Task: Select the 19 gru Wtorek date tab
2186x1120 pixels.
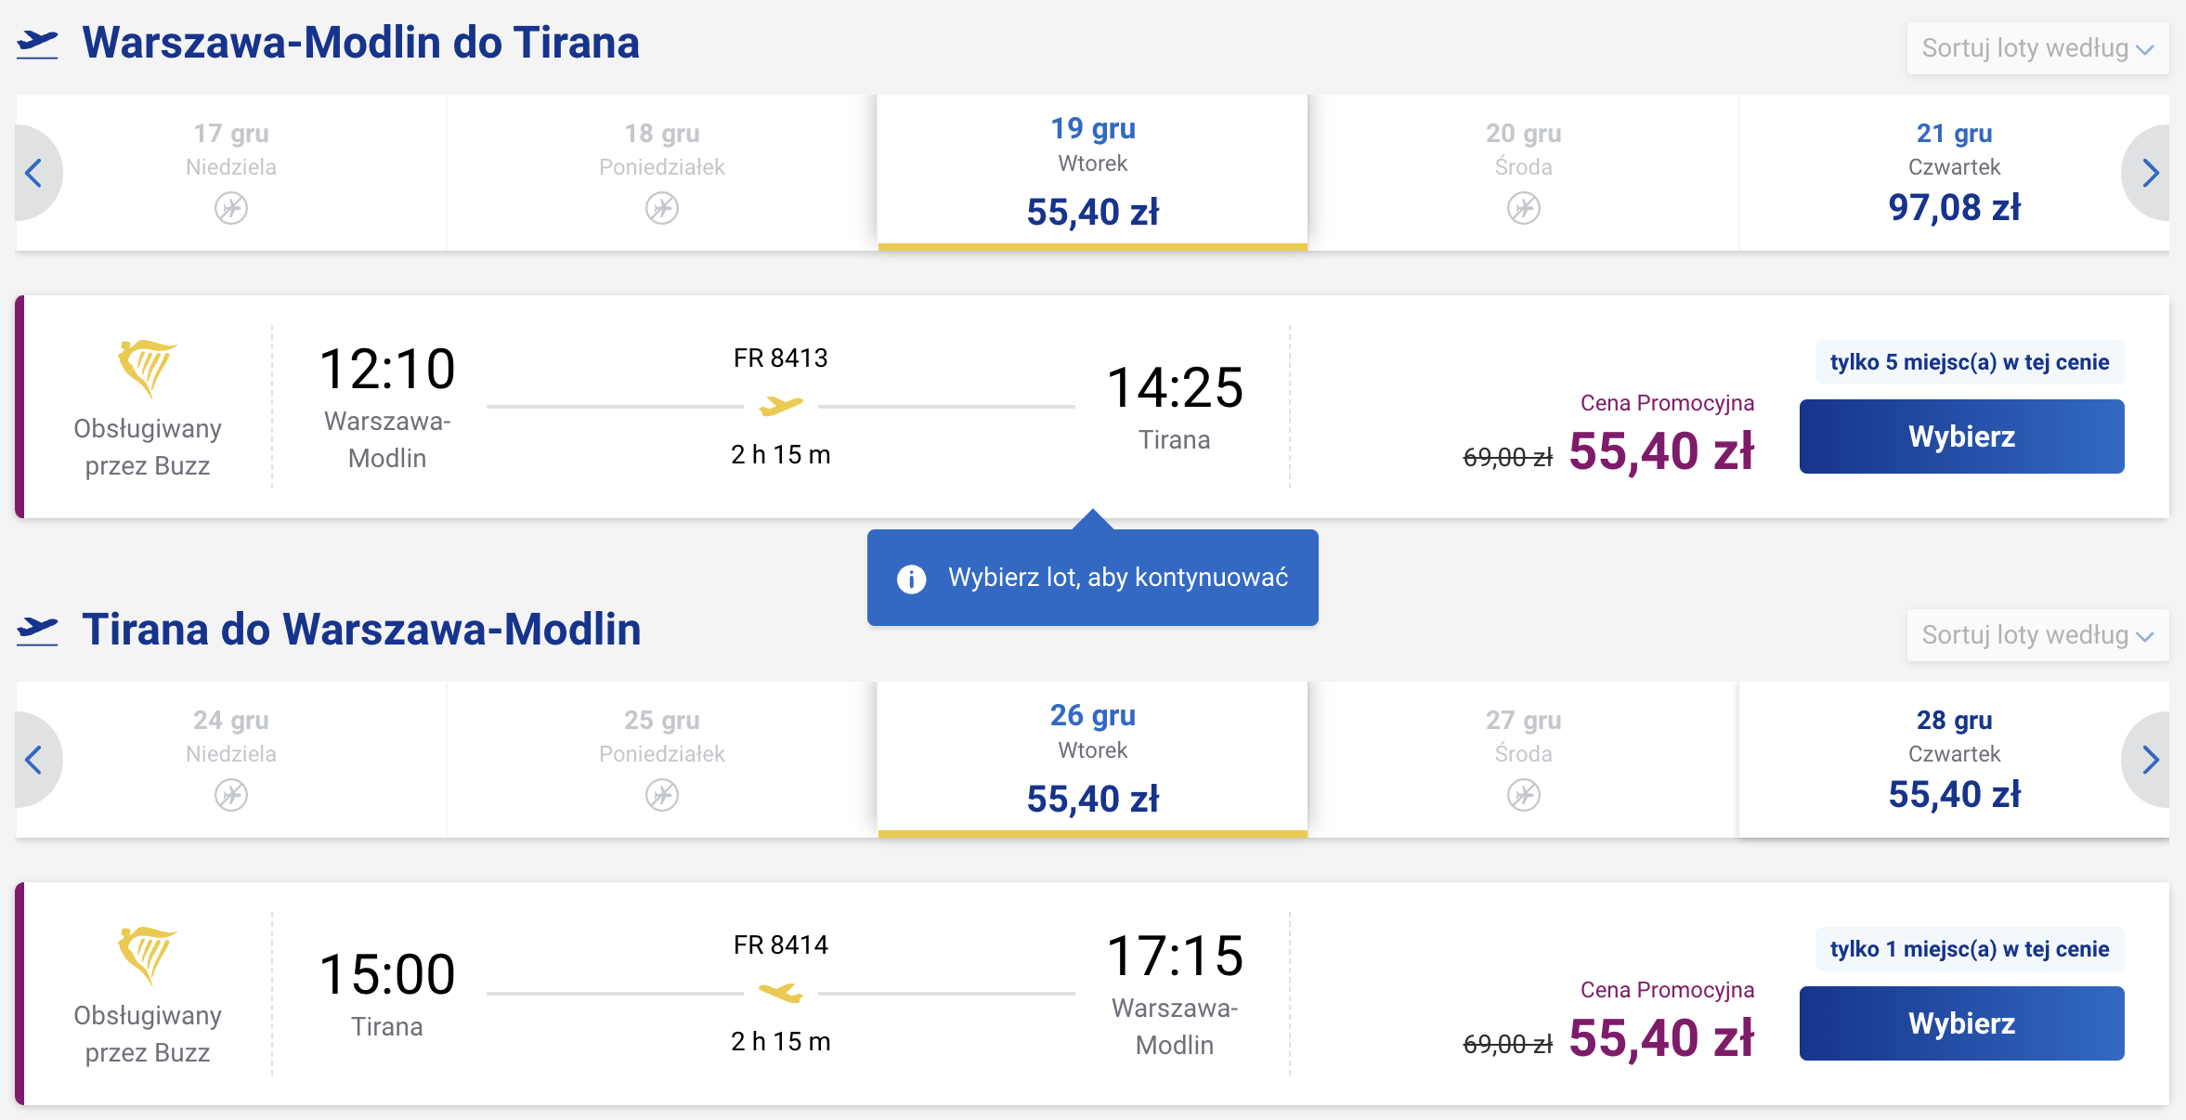Action: [1093, 173]
